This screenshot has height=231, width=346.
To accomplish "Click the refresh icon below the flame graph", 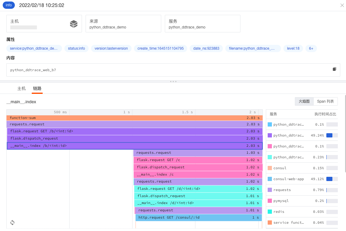I will coord(12,223).
